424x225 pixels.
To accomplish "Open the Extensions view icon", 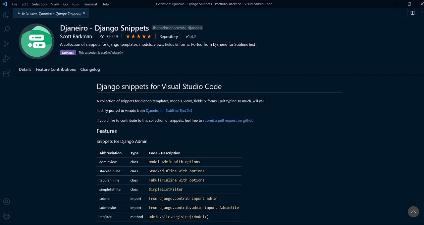I will tap(6, 73).
